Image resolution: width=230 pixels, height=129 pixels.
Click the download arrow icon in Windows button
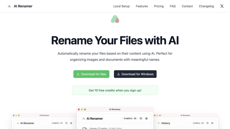click(x=119, y=74)
